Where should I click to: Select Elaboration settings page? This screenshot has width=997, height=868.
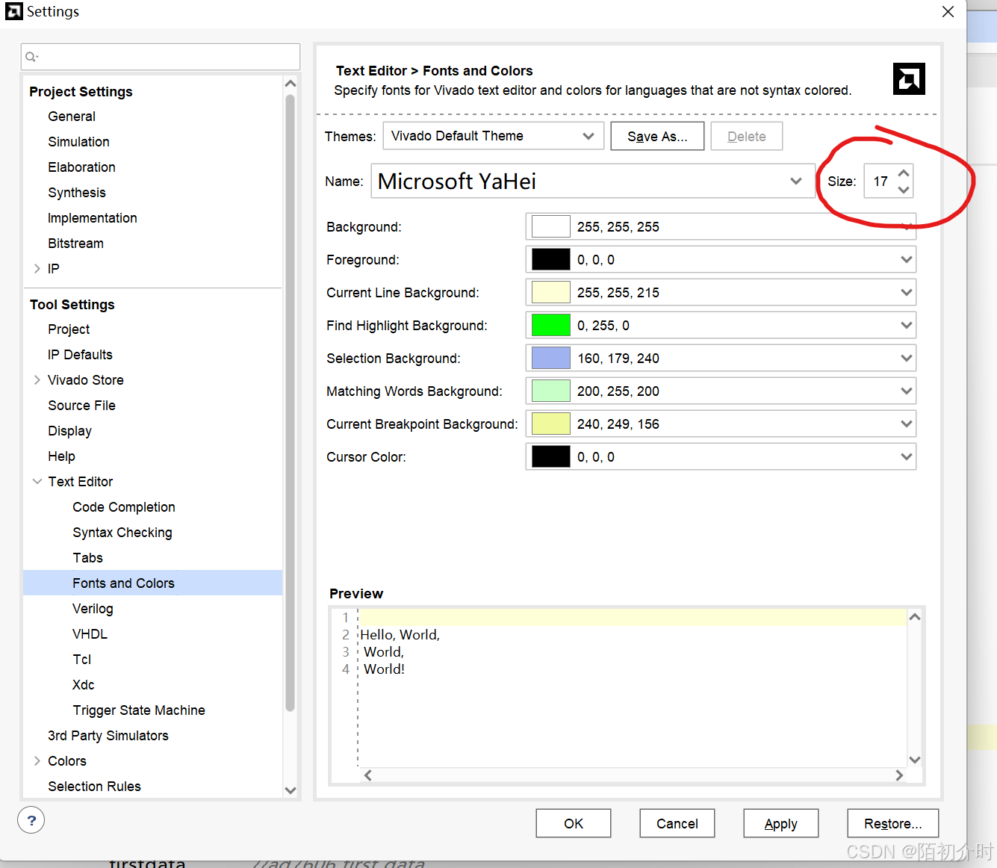coord(81,167)
